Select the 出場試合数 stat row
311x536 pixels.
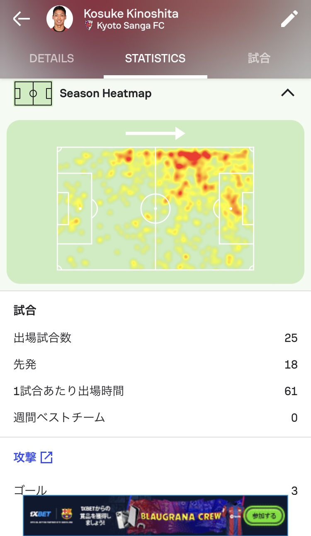(x=155, y=338)
